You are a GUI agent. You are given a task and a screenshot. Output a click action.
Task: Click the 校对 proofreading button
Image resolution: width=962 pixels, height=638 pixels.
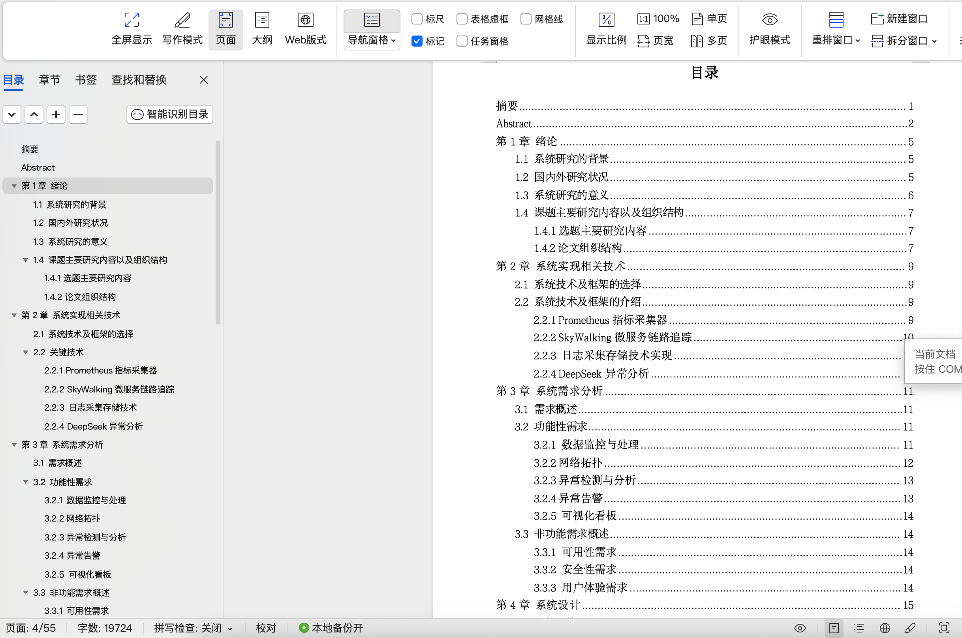tap(266, 628)
